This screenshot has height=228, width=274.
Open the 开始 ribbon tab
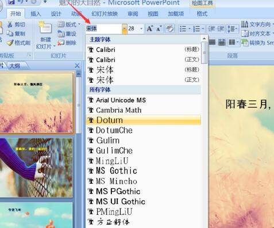(x=16, y=14)
